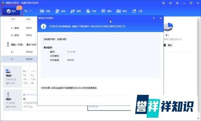Select the C: 系统 partition row
Screen dimensions: 201x121
(x=19, y=28)
